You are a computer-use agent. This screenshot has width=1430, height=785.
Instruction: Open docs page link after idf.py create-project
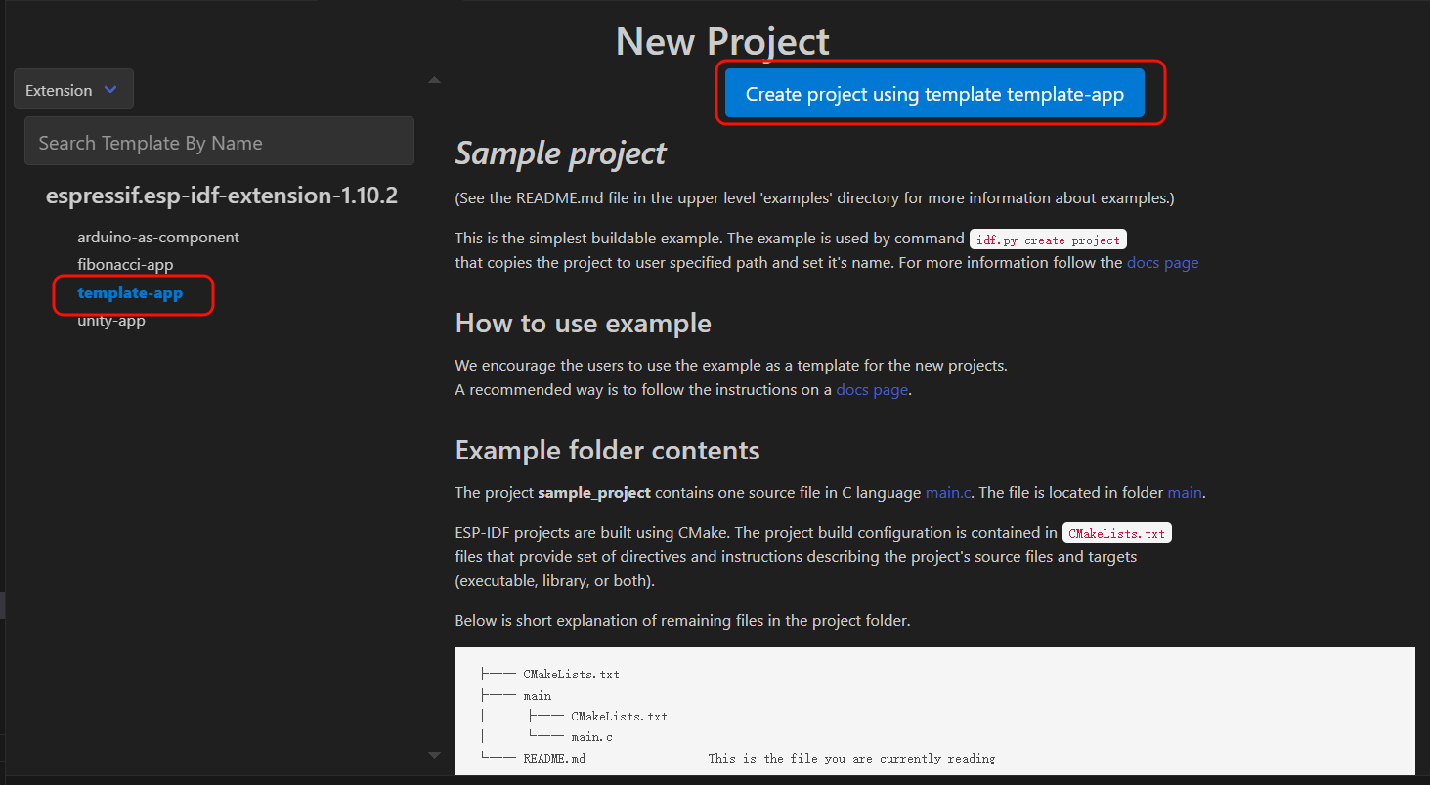pos(1162,263)
